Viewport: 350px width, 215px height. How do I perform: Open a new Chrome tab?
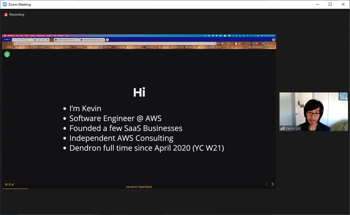[107, 40]
